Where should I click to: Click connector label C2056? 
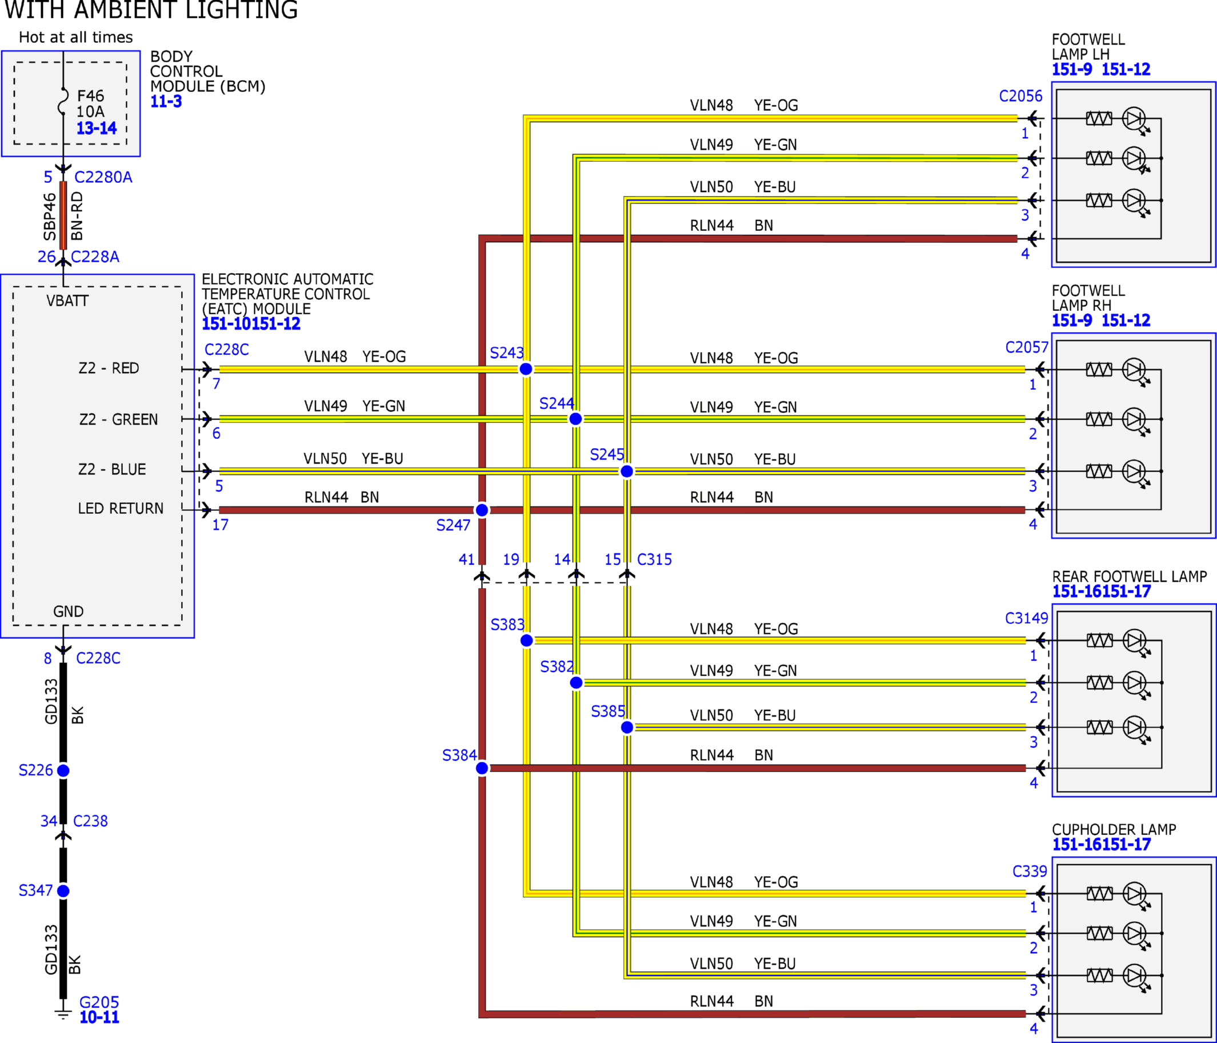(x=1021, y=96)
